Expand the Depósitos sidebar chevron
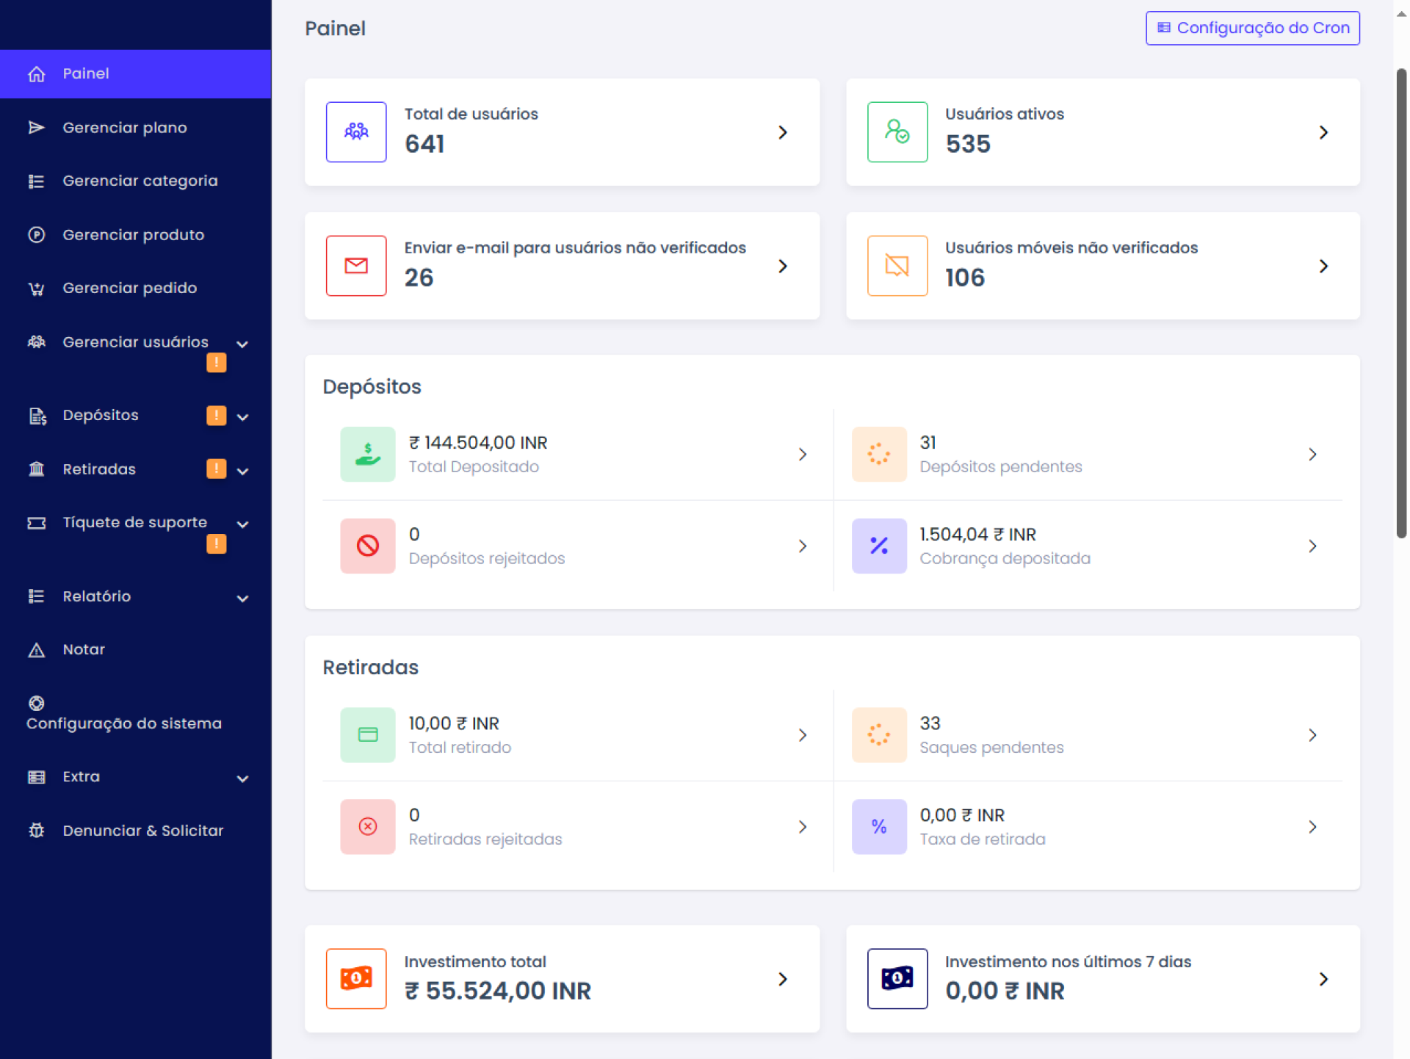This screenshot has width=1410, height=1059. (242, 417)
